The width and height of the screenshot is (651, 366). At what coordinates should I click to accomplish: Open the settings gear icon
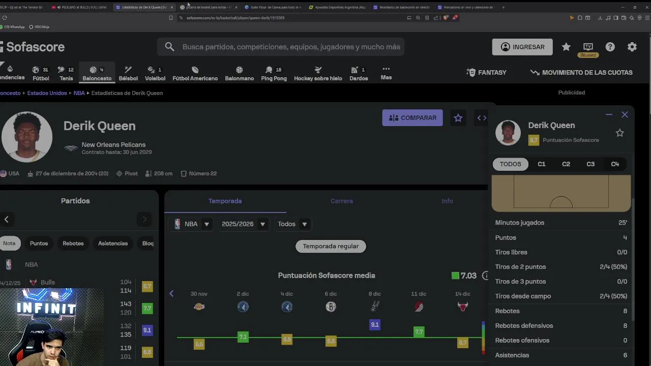tap(632, 47)
